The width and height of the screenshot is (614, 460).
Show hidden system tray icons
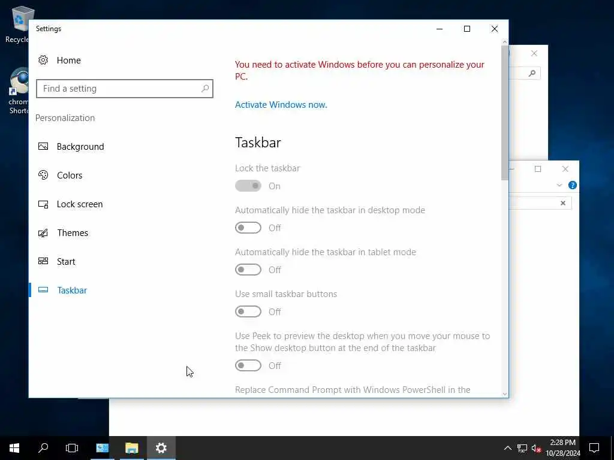click(507, 448)
